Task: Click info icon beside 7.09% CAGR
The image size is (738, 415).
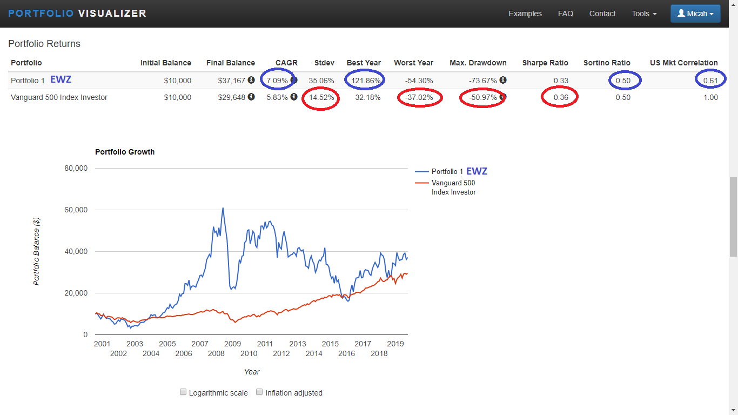Action: 293,80
